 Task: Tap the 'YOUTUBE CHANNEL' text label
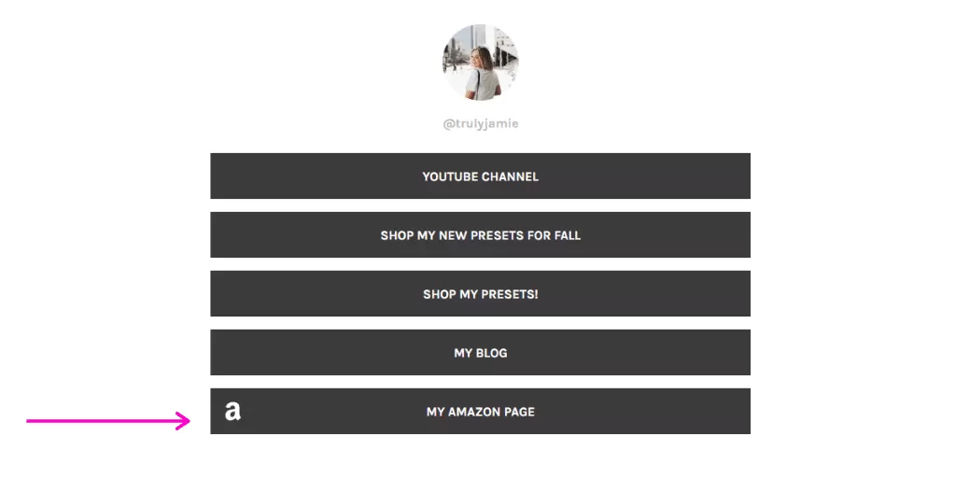(480, 176)
